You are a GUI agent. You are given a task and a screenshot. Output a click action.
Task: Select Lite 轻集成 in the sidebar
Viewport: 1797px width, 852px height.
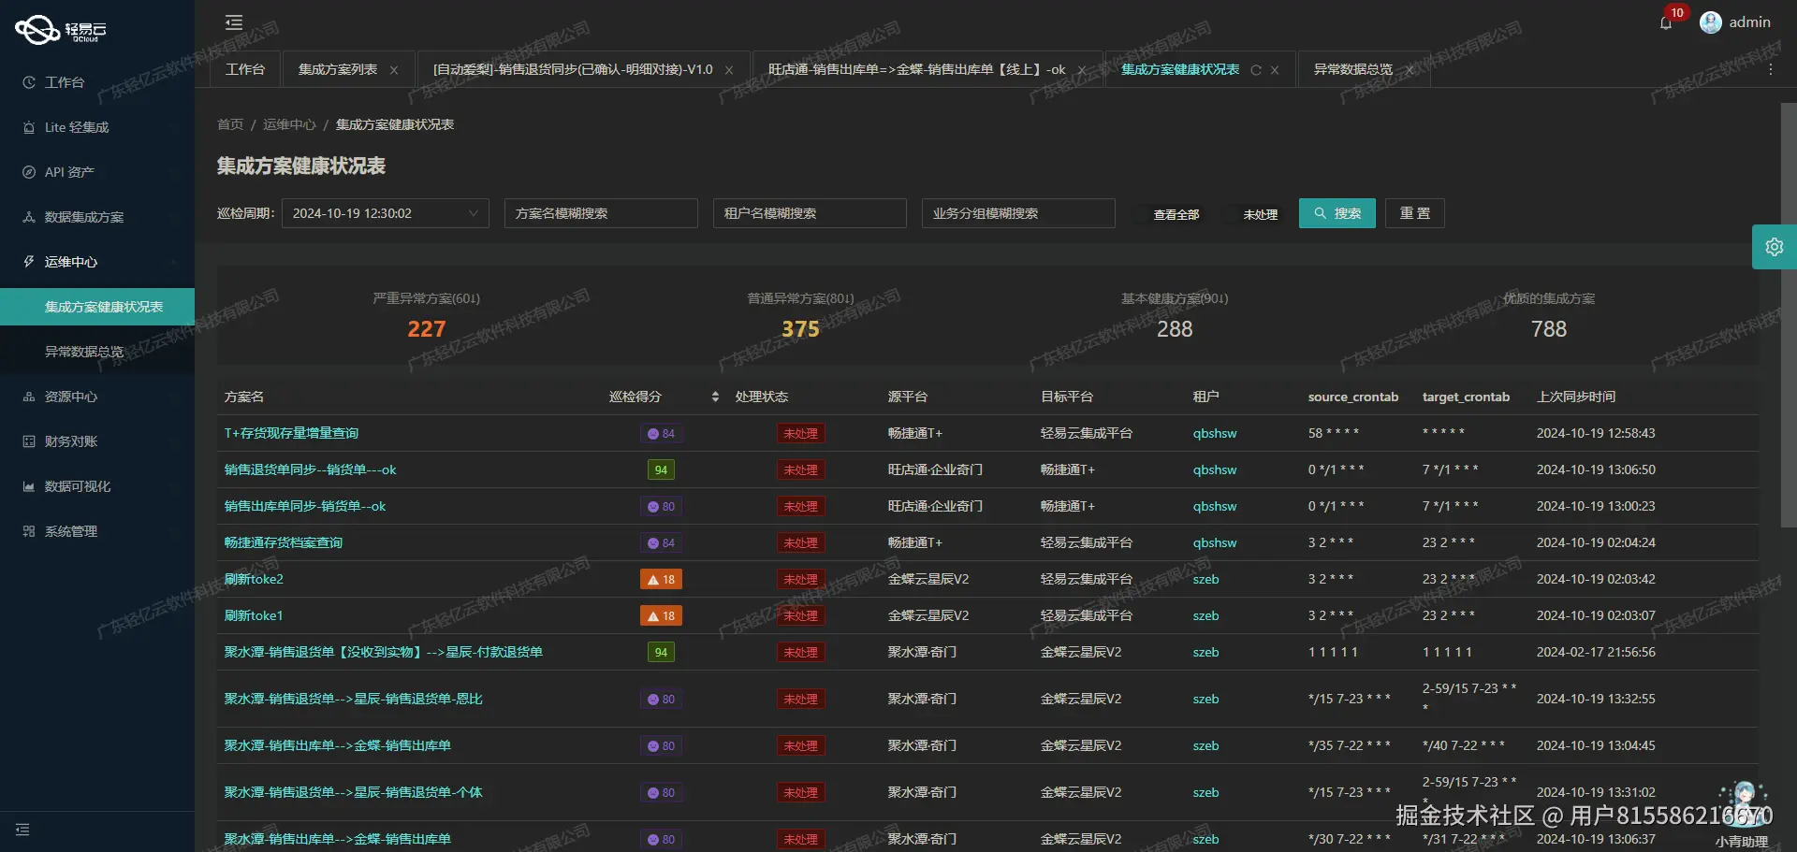pos(76,127)
